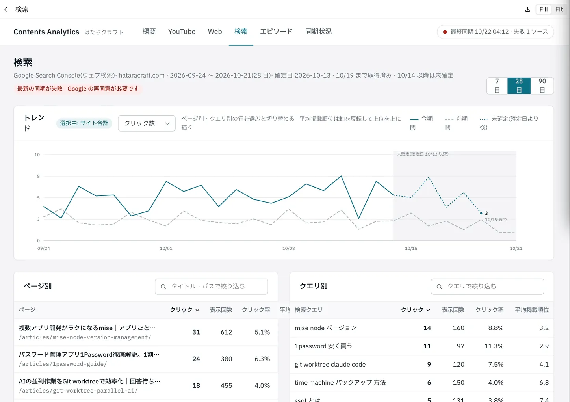Click the 表示回数 header in ページ別 table

(221, 310)
